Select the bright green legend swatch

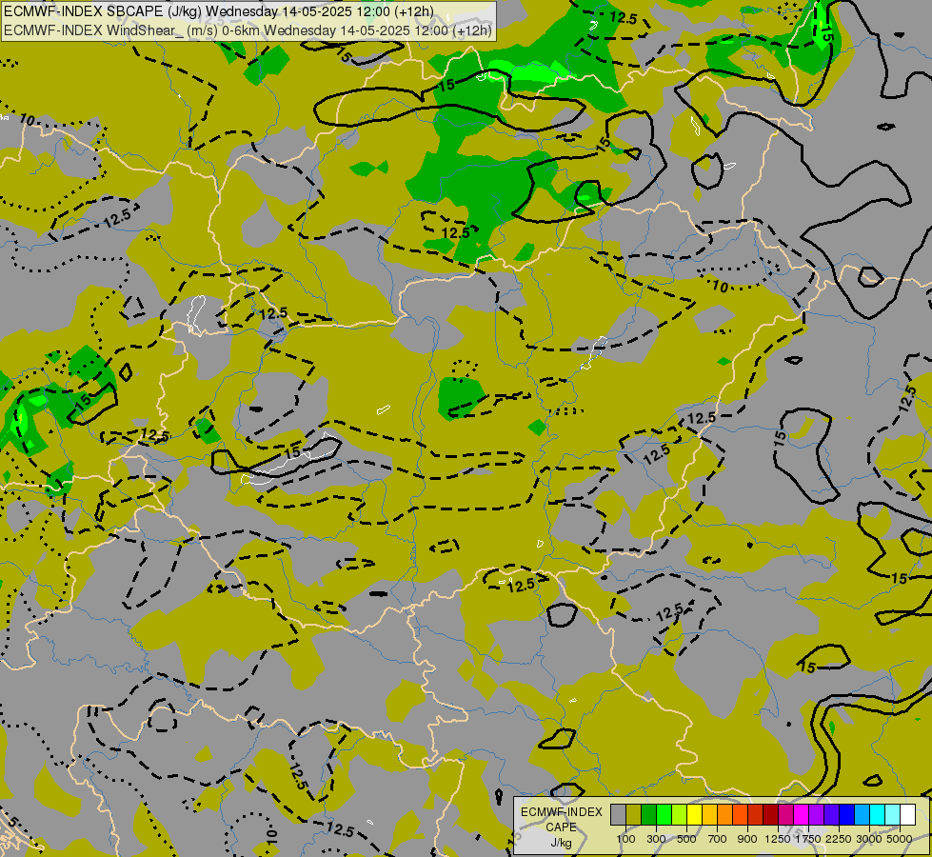pos(664,815)
